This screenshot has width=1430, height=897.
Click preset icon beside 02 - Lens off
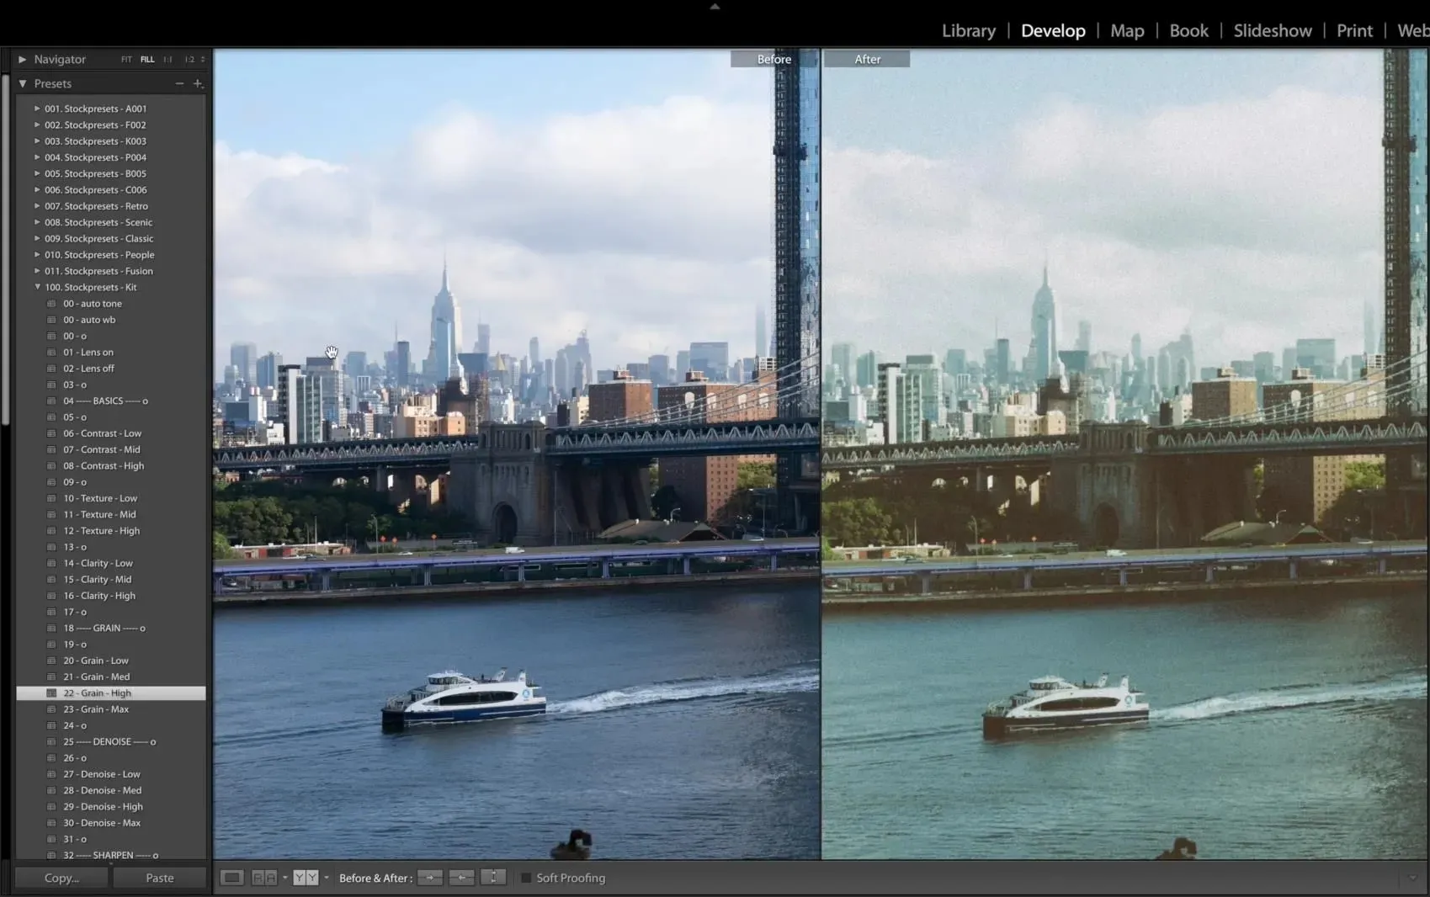click(x=51, y=369)
